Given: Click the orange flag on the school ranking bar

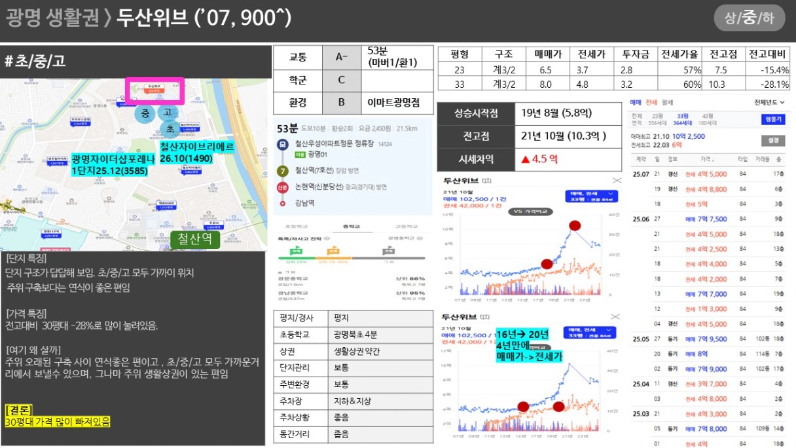Looking at the screenshot, I should (x=333, y=250).
